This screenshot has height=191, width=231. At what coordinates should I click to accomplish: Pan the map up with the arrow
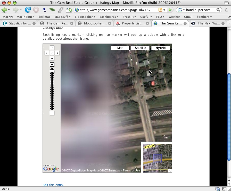click(52, 48)
